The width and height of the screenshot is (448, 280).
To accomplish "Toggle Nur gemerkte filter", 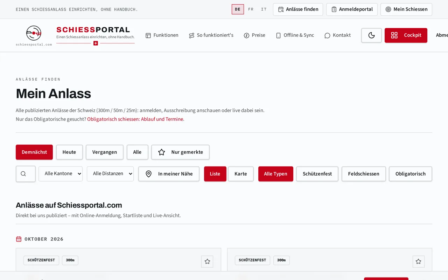I will click(x=181, y=152).
